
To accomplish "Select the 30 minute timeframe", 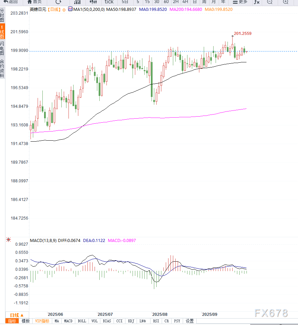I will coord(157,2).
